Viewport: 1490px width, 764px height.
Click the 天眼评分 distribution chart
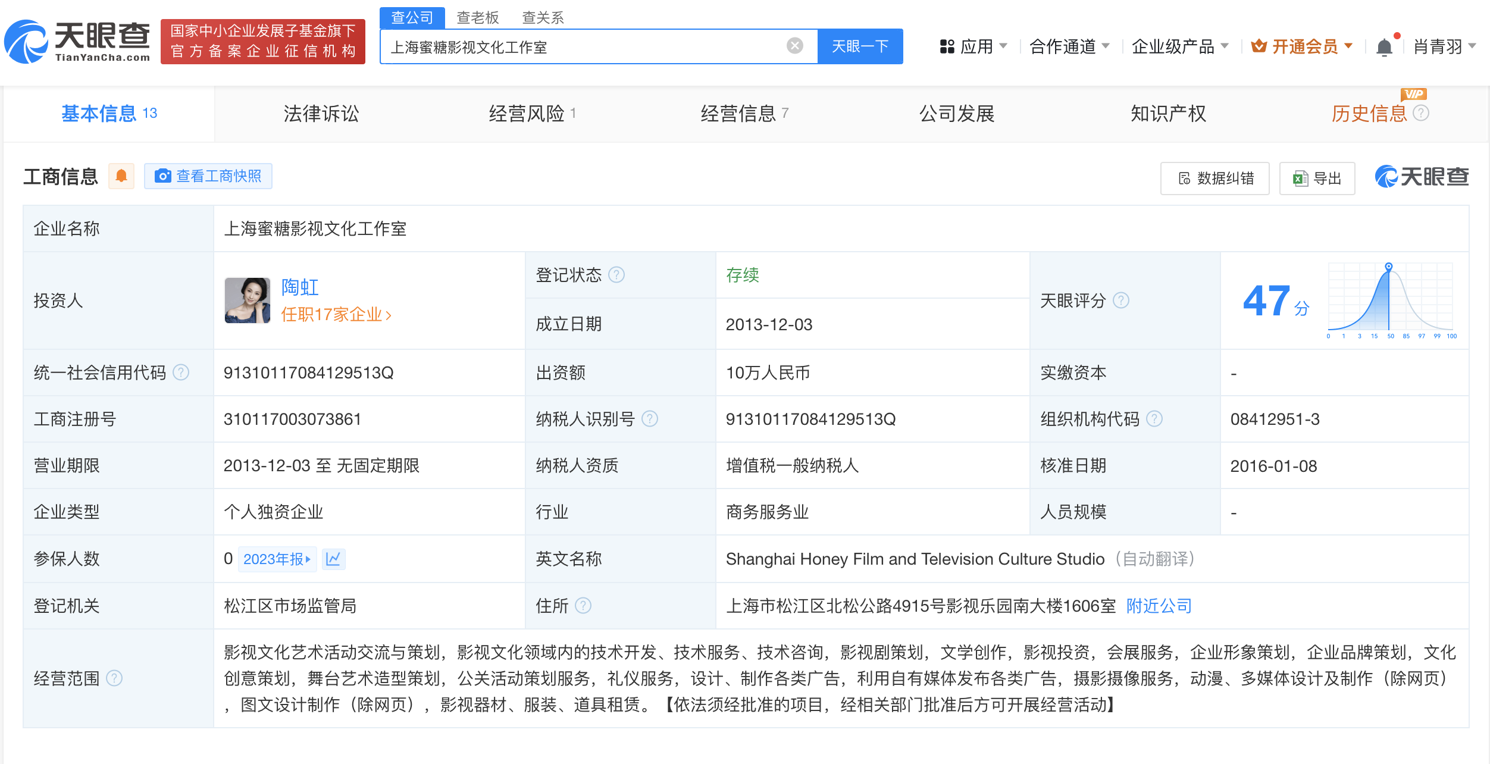[x=1391, y=300]
